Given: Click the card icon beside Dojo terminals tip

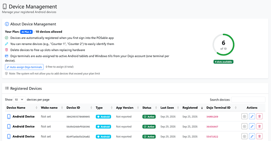Looking at the screenshot, I should click(x=6, y=56).
